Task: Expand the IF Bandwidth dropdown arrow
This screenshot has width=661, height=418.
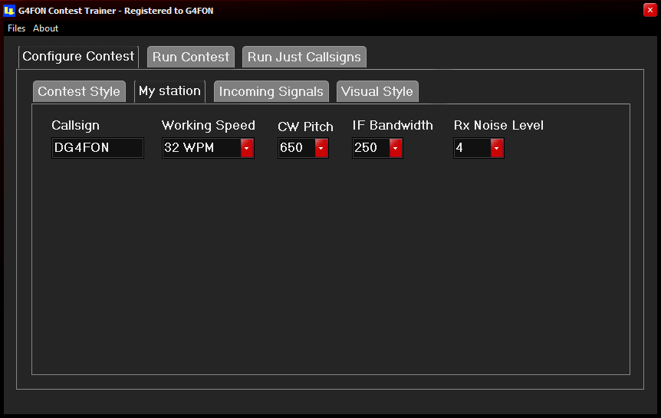Action: click(x=396, y=148)
